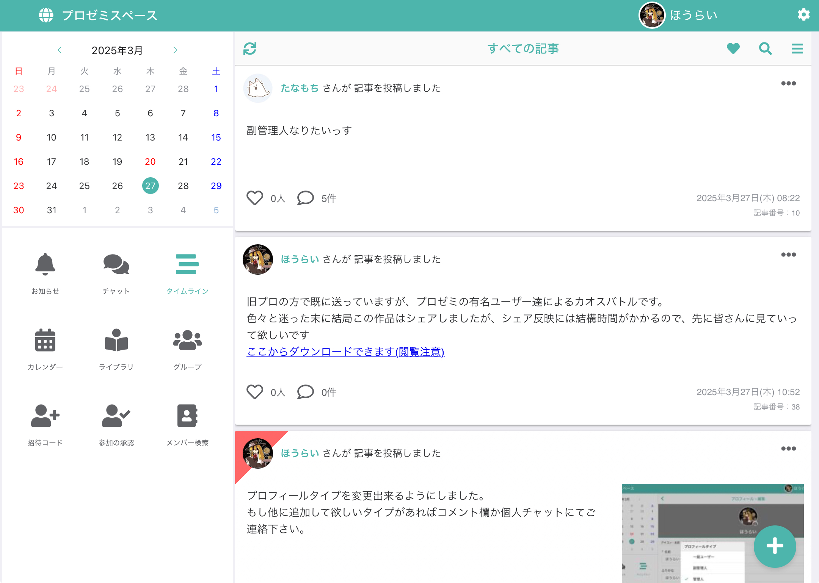This screenshot has height=583, width=819.
Task: Click ほうらい's avatar on the download post
Action: click(257, 259)
